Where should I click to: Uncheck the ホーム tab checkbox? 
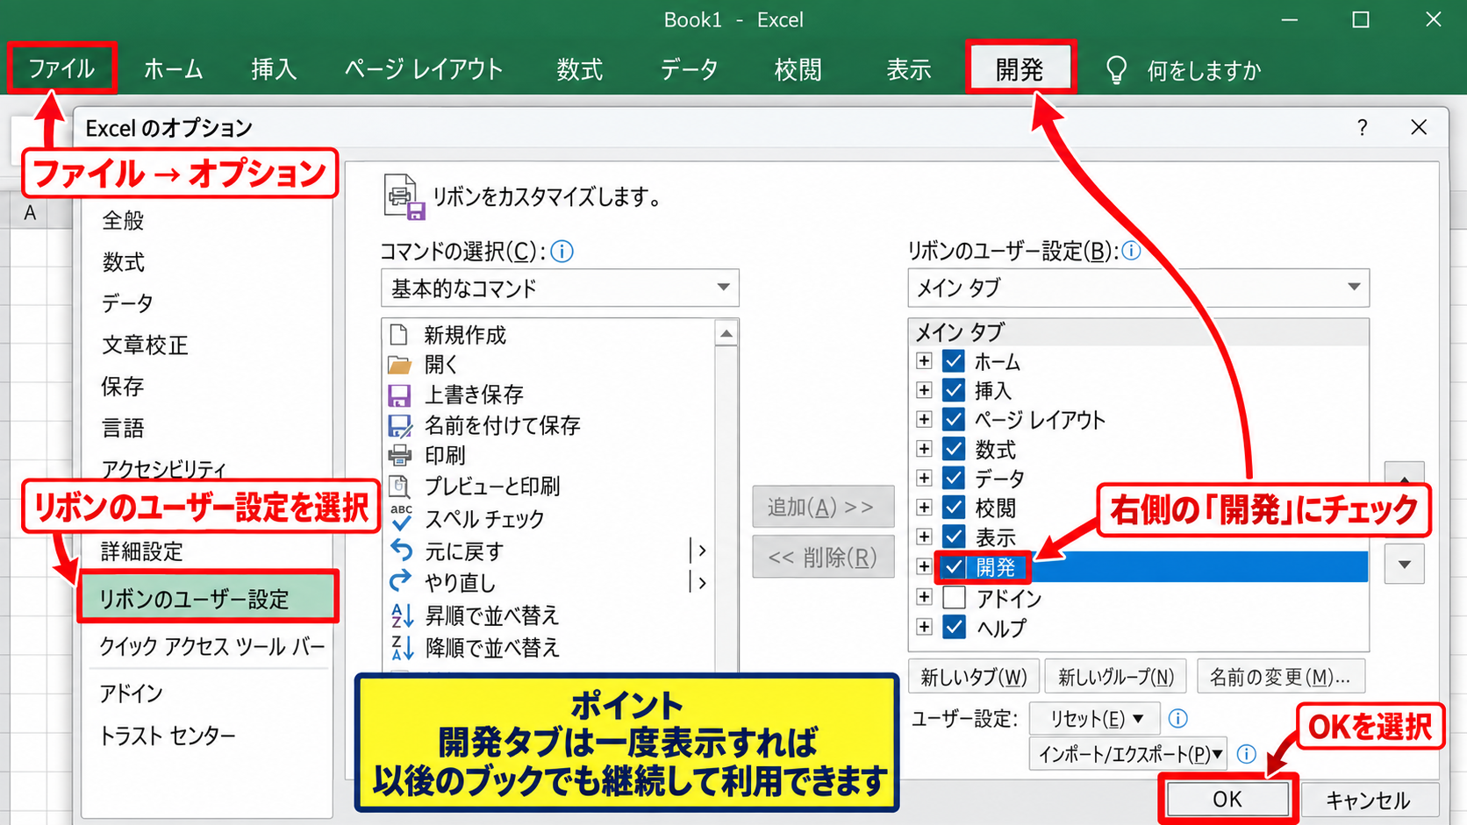954,361
